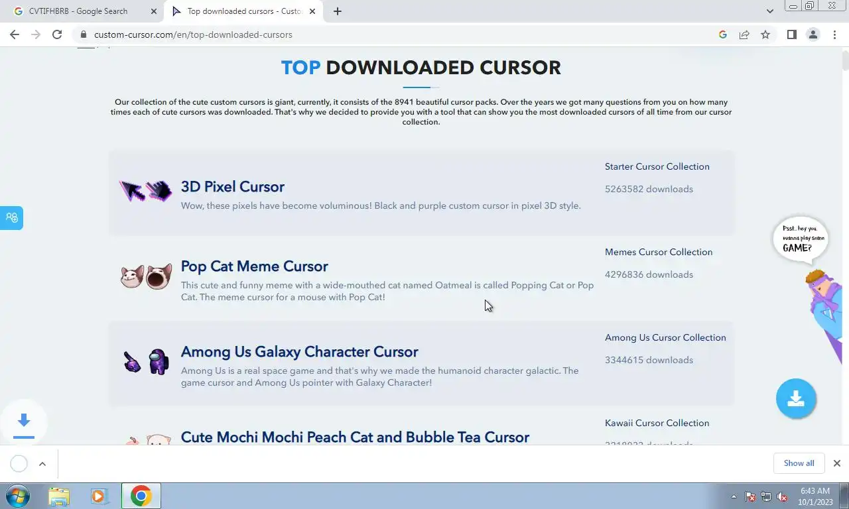Image resolution: width=849 pixels, height=509 pixels.
Task: Close the Top downloaded cursors tab
Action: pos(312,11)
